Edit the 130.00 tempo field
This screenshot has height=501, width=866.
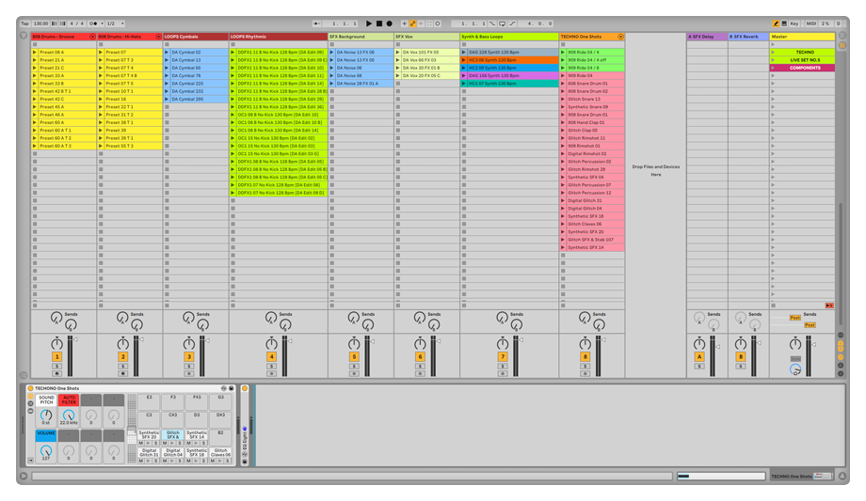40,23
